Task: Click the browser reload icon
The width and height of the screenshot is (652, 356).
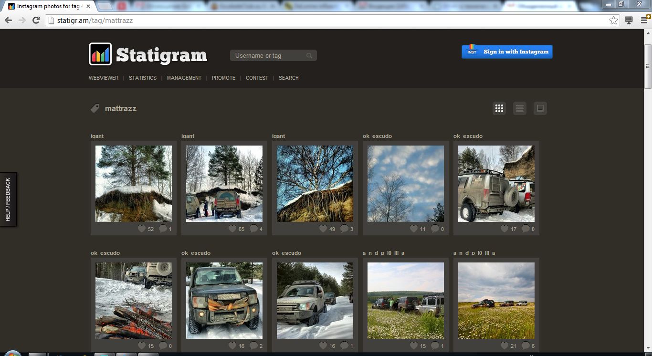Action: pyautogui.click(x=36, y=21)
